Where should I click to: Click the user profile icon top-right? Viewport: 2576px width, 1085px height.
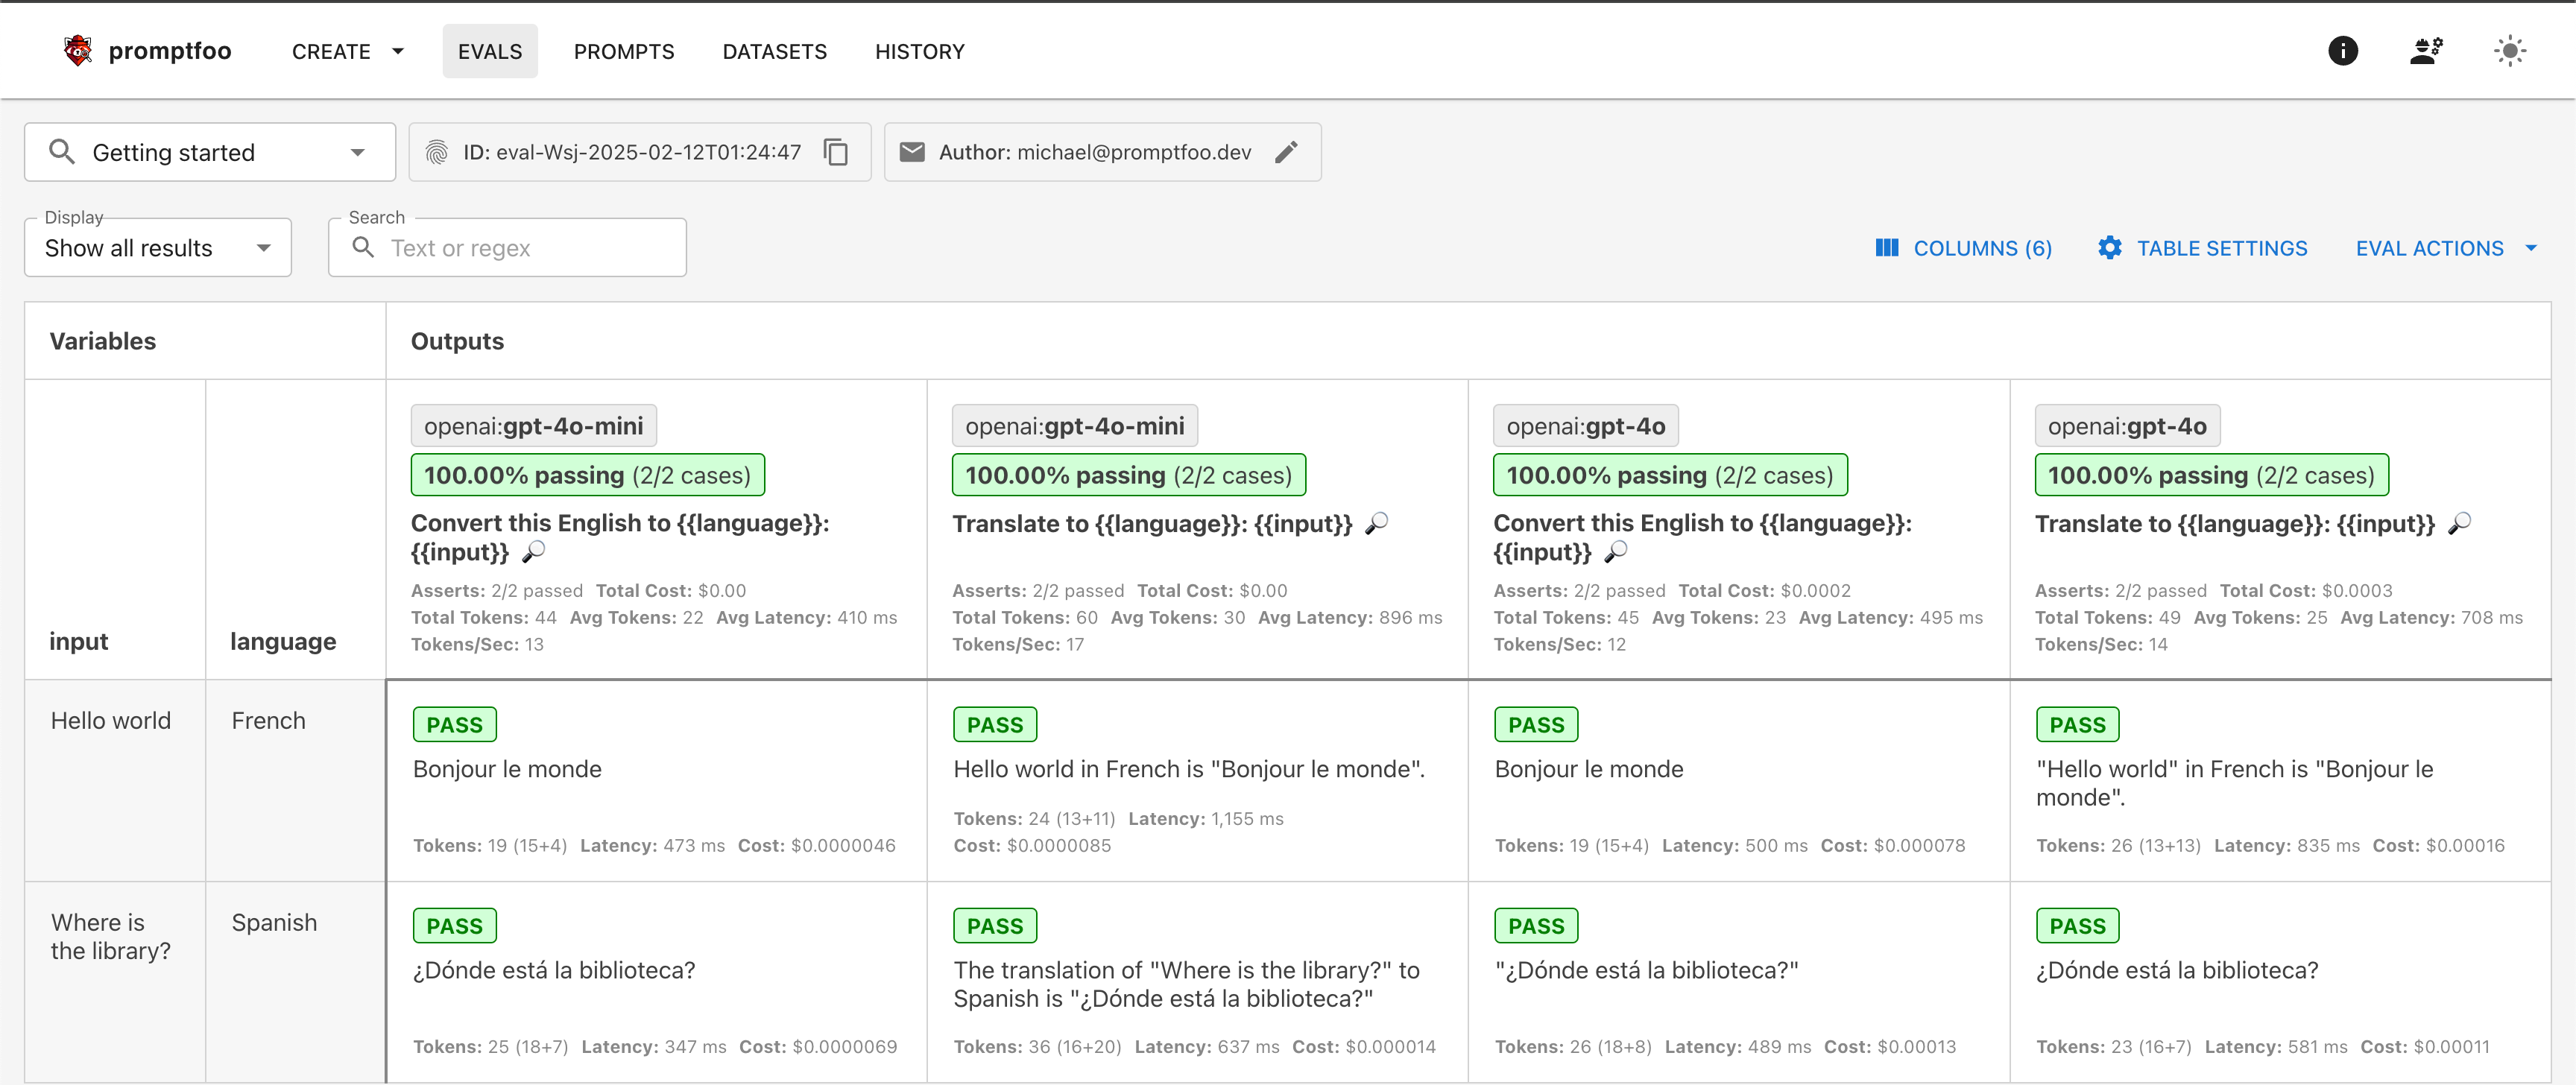click(x=2426, y=49)
